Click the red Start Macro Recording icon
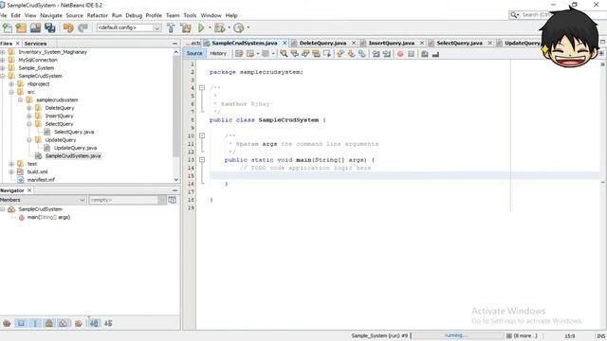 pyautogui.click(x=400, y=54)
